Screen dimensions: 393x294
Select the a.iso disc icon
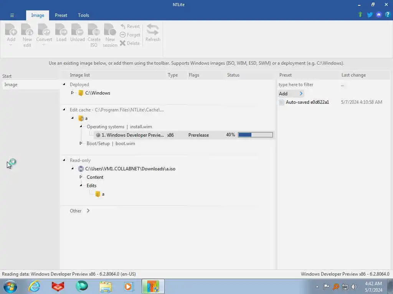tap(81, 169)
